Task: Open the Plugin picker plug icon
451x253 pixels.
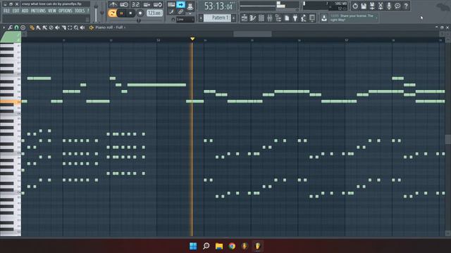Action: tap(295, 18)
